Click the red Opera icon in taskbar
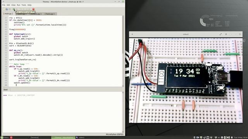This screenshot has width=248, height=139. click(x=11, y=137)
